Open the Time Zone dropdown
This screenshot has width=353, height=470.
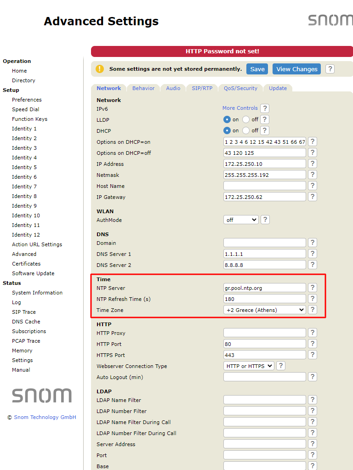(x=265, y=310)
